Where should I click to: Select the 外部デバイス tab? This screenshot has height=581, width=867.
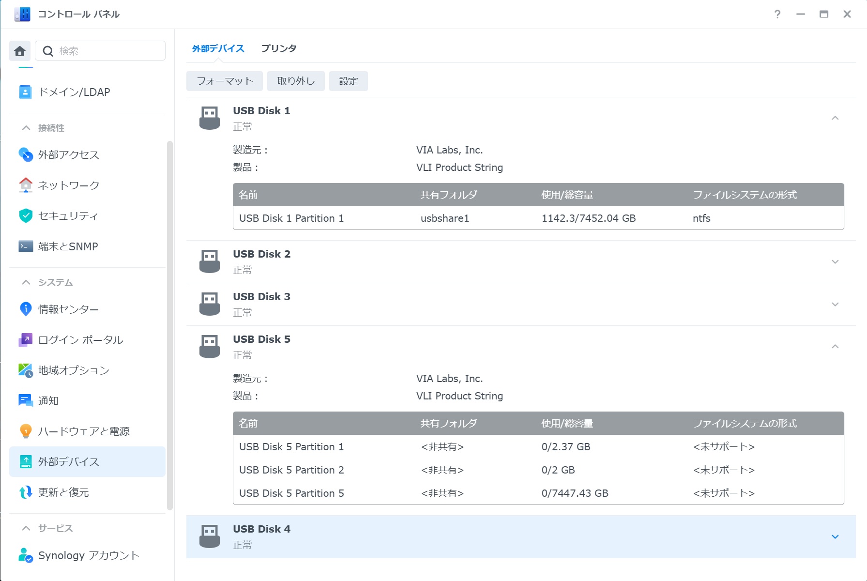(218, 48)
